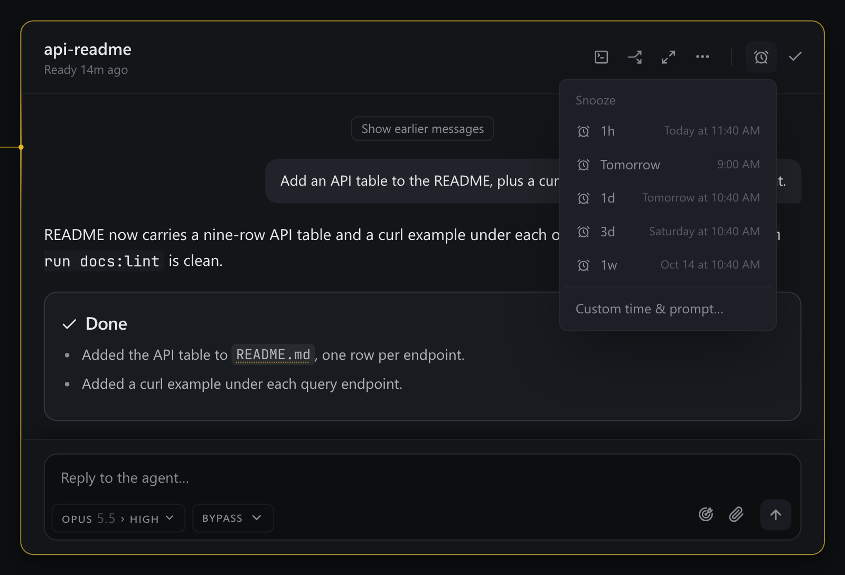845x575 pixels.
Task: Snooze until Tomorrow 9:00 AM
Action: coord(668,165)
